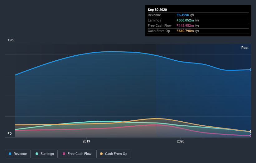
Task: Click the Free Cash Flow label in tooltip
Action: [160, 26]
